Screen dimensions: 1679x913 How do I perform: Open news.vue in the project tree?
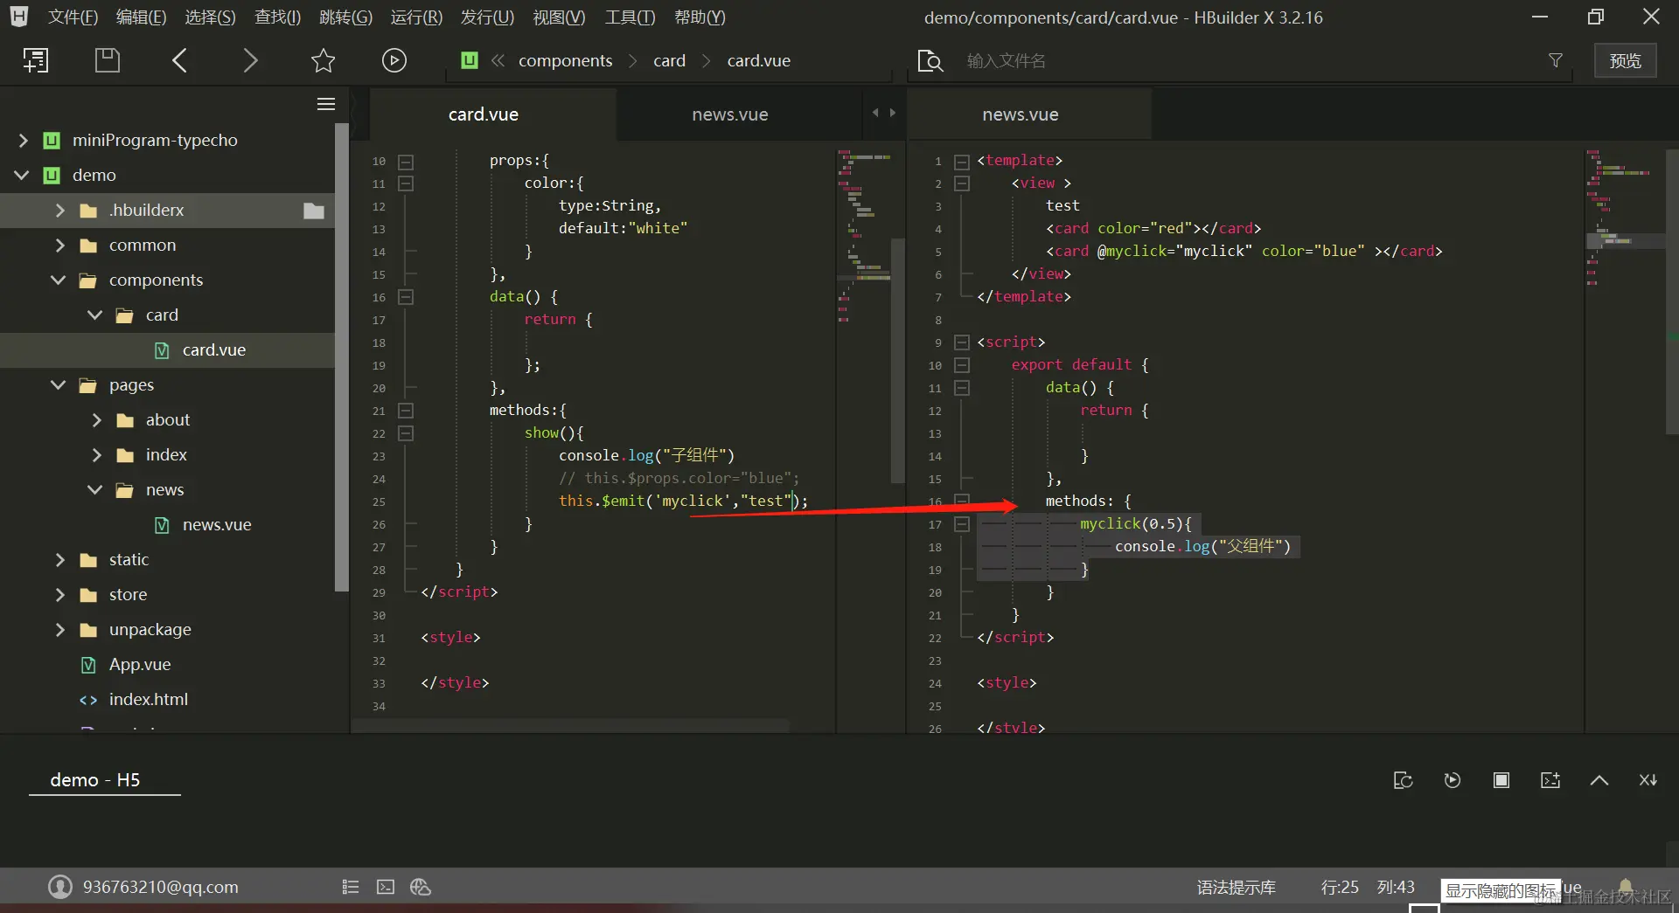coord(217,525)
